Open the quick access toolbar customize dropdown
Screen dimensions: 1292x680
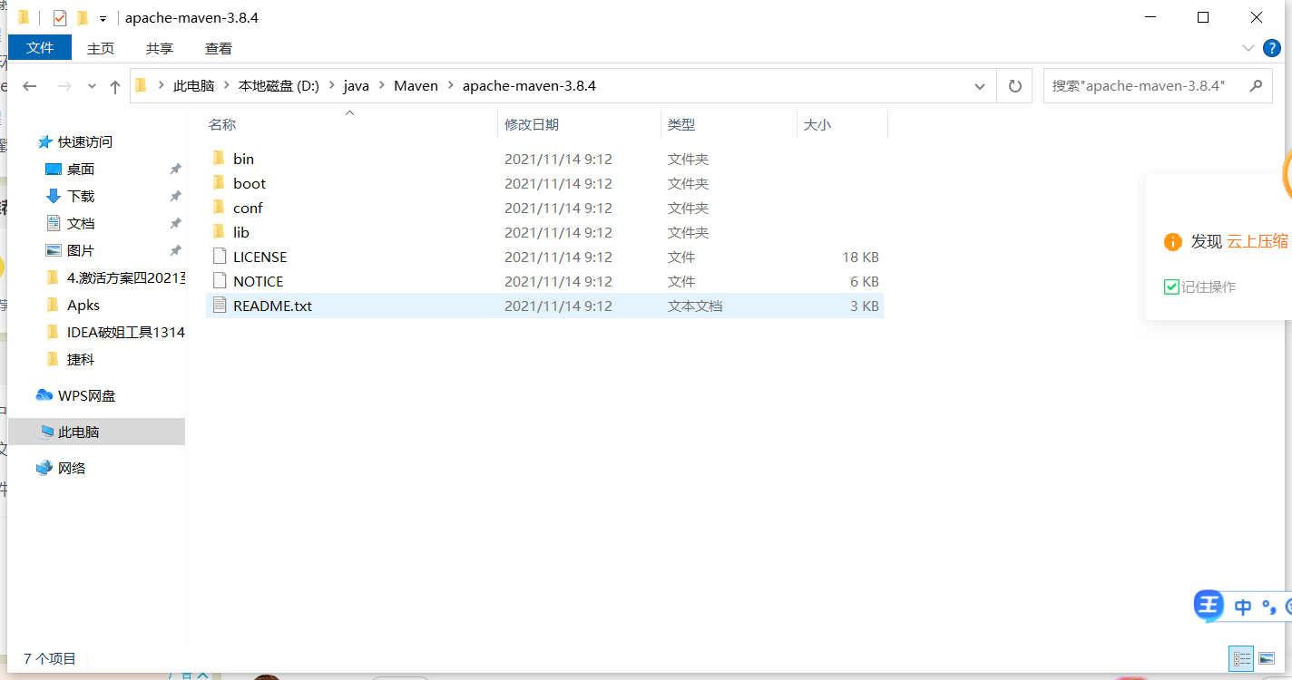coord(103,18)
